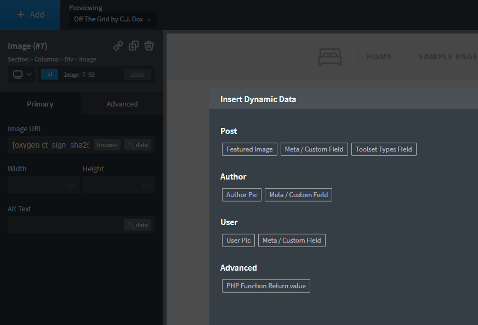Click the browse button for Image URL
This screenshot has width=478, height=325.
(x=107, y=144)
